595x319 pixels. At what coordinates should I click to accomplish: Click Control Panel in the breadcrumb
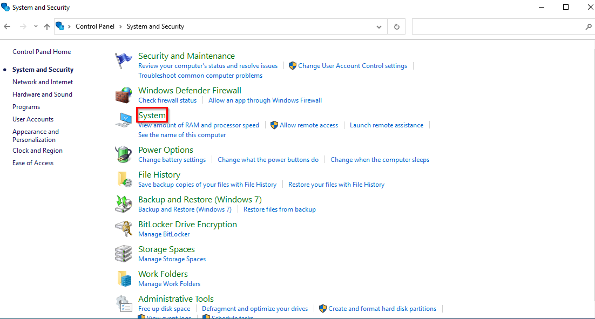coord(95,26)
